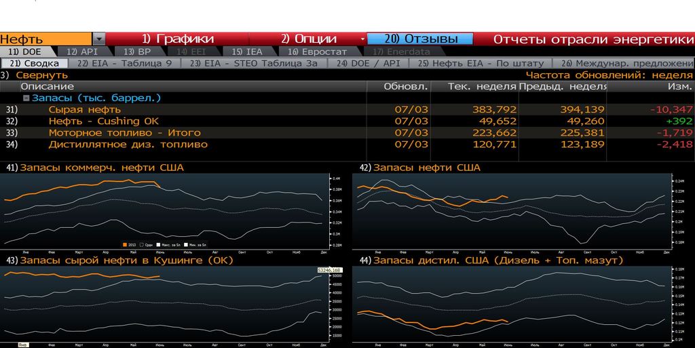Select row 31) Сырая нефть

pyautogui.click(x=347, y=109)
